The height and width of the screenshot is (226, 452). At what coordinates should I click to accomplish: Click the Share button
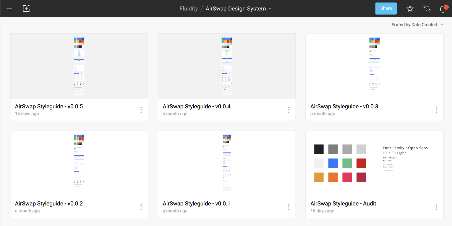click(386, 8)
